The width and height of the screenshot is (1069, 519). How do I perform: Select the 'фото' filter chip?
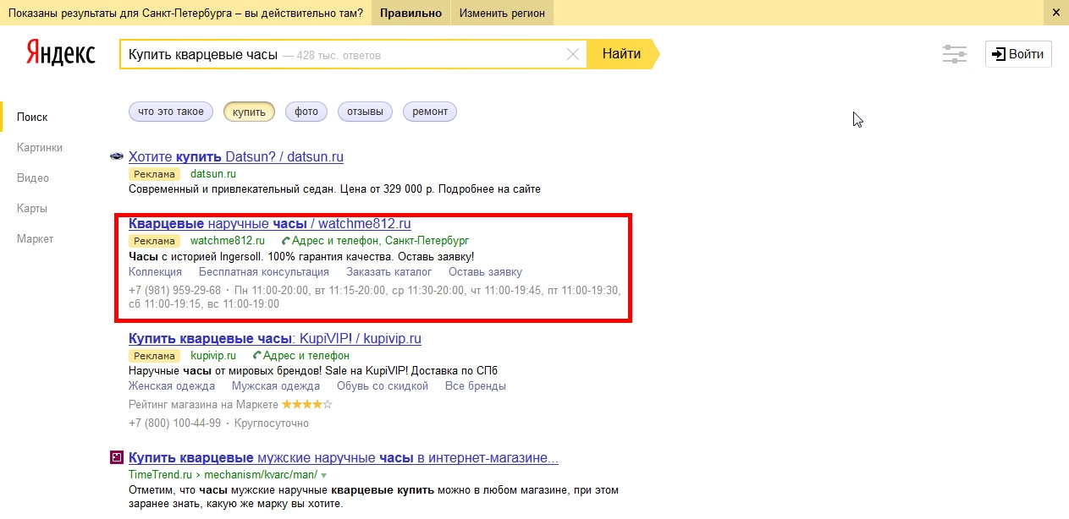(306, 112)
